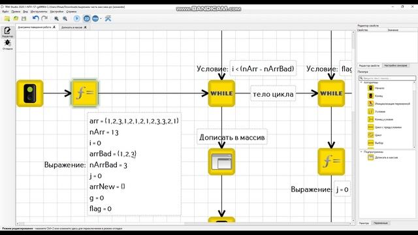Select the first WHILE loop block
The image size is (418, 235).
[221, 93]
